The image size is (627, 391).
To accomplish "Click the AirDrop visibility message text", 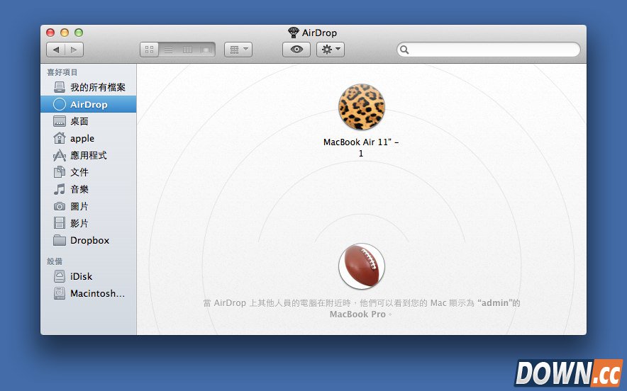I will coord(362,308).
